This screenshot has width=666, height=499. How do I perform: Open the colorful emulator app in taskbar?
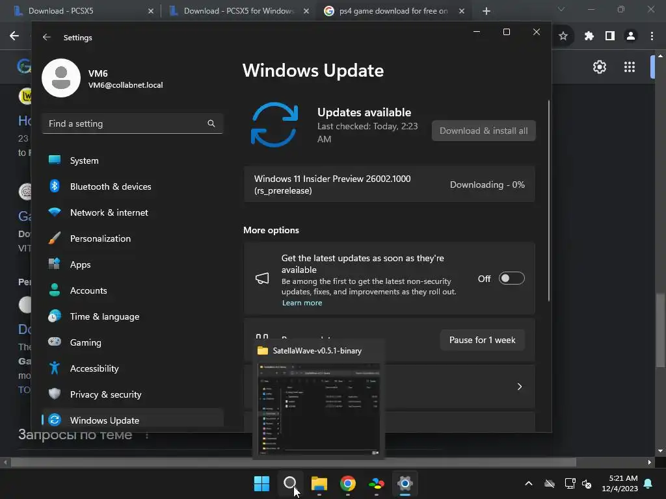pos(377,483)
